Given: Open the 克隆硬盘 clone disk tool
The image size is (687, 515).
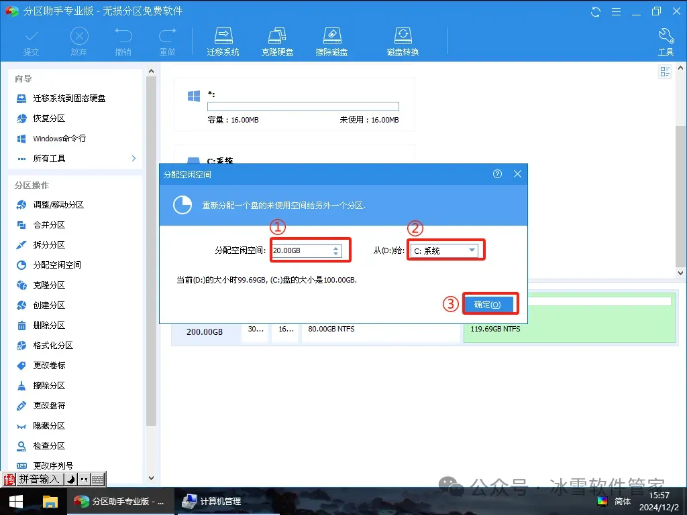Looking at the screenshot, I should point(277,42).
